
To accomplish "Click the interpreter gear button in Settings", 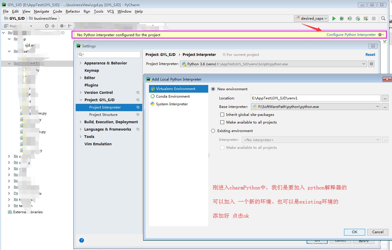I will point(371,64).
